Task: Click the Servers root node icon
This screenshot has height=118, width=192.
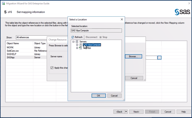Action: click(x=77, y=42)
